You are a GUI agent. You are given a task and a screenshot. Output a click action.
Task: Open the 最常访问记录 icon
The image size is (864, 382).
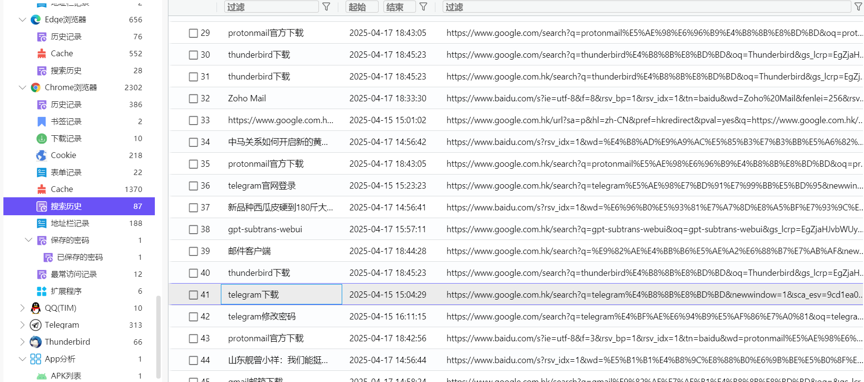[42, 274]
